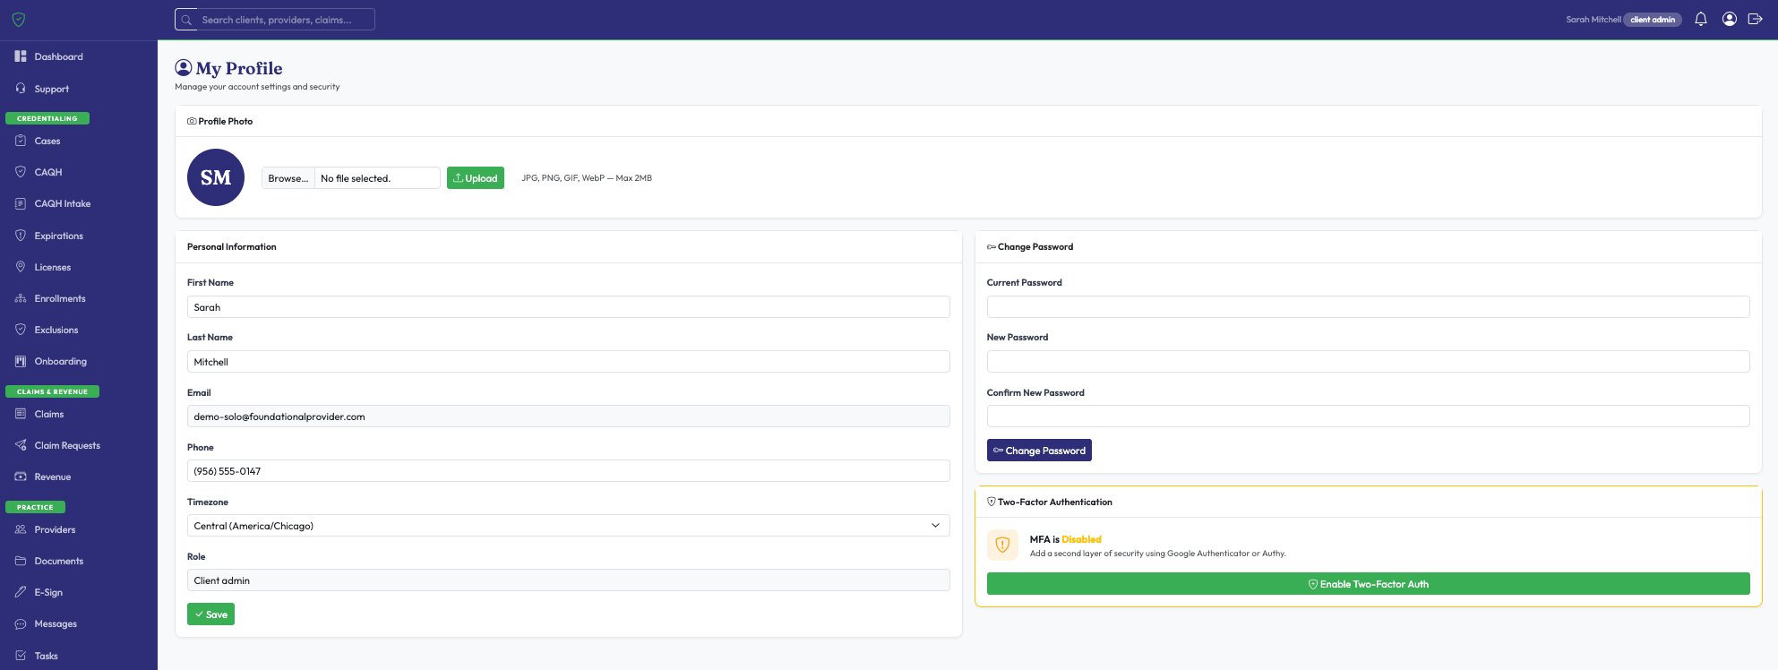The image size is (1778, 670).
Task: Open the user account icon in header
Action: (1729, 19)
